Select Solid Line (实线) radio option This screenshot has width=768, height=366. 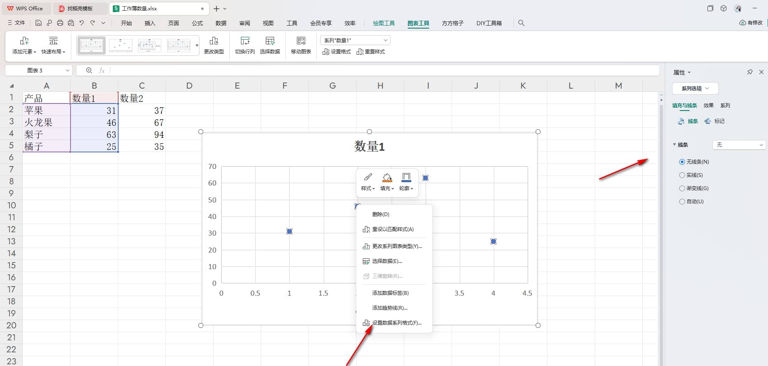[x=682, y=175]
